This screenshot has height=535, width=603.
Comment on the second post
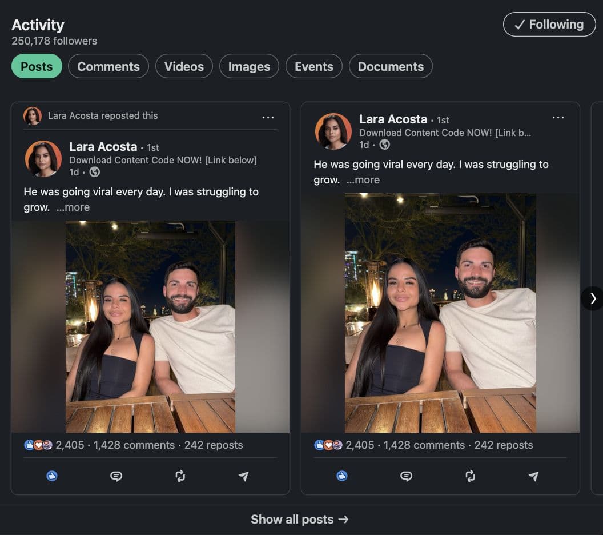pyautogui.click(x=406, y=476)
